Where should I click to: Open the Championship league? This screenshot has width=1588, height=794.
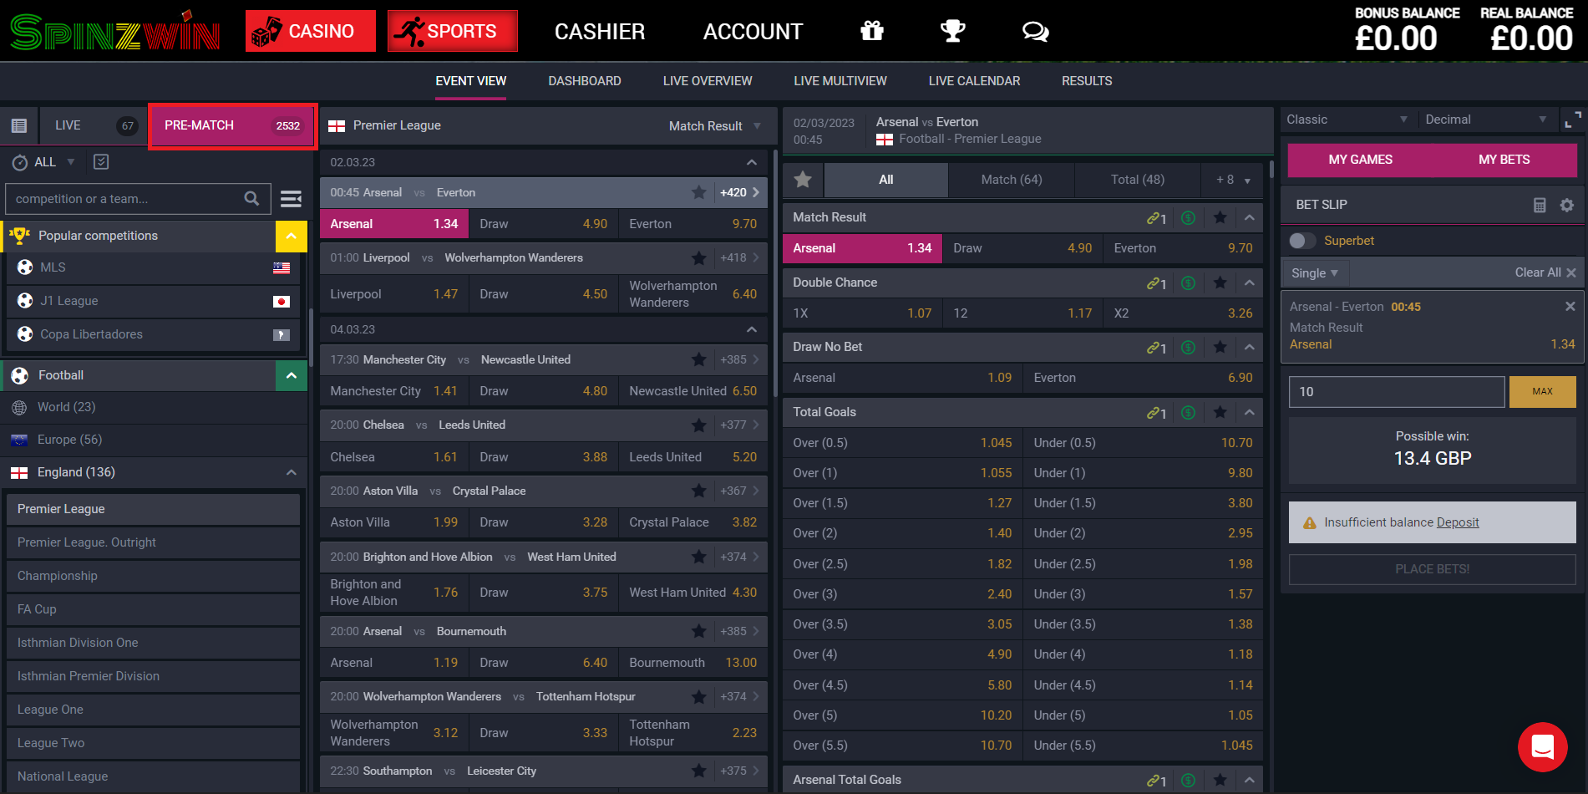point(153,576)
